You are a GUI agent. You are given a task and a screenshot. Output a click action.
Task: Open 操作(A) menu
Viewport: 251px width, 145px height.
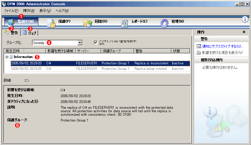pos(29,11)
